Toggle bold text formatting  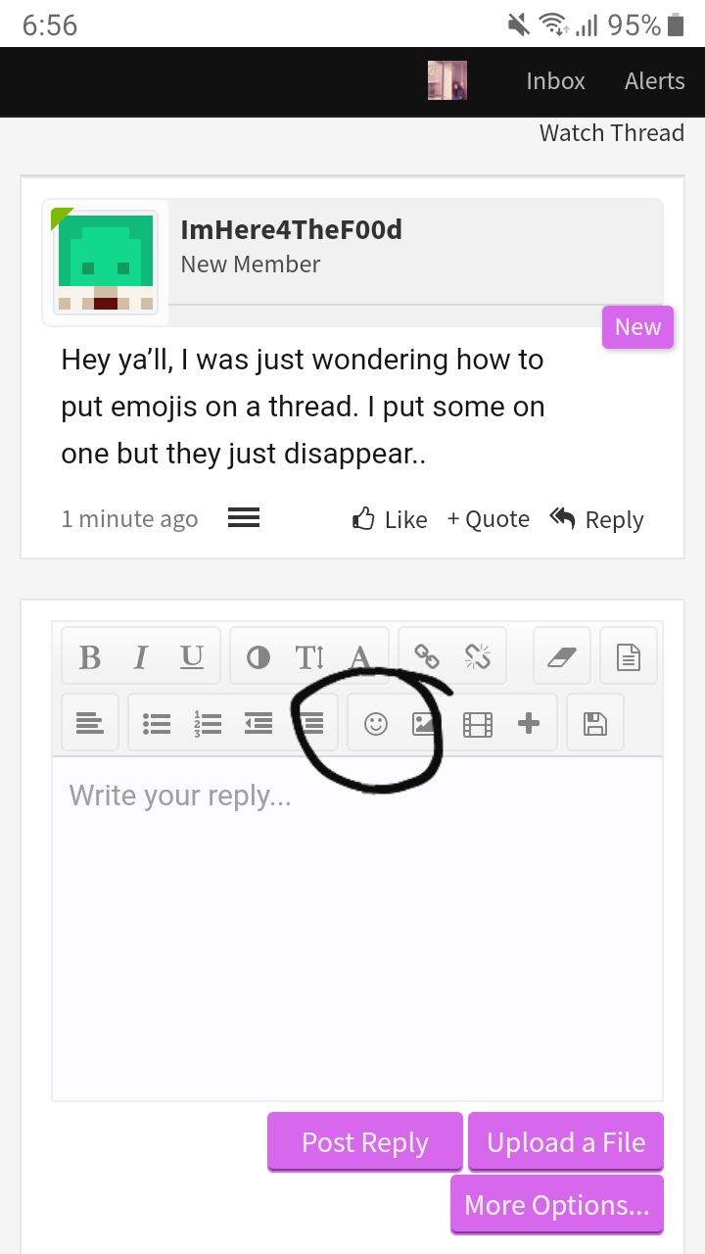click(x=90, y=657)
